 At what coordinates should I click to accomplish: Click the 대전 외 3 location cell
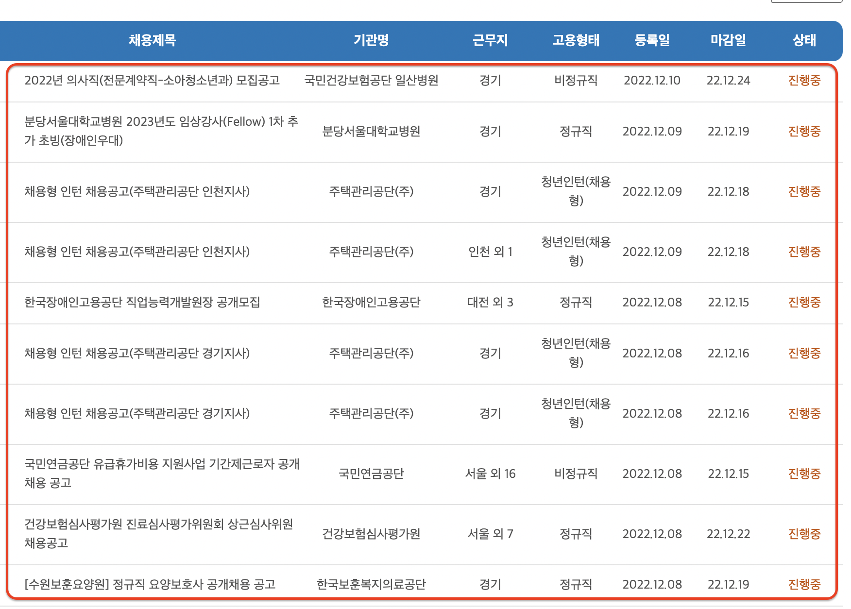click(x=490, y=302)
